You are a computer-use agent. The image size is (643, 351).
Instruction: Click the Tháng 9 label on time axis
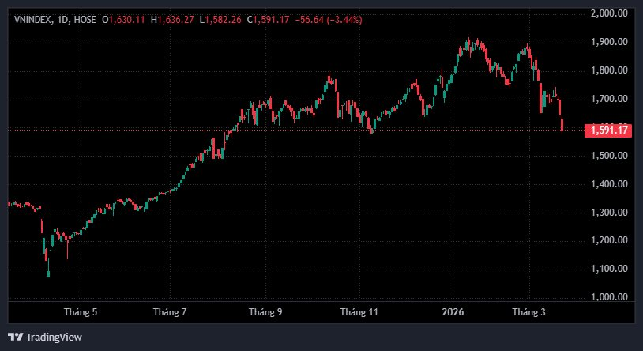click(265, 312)
